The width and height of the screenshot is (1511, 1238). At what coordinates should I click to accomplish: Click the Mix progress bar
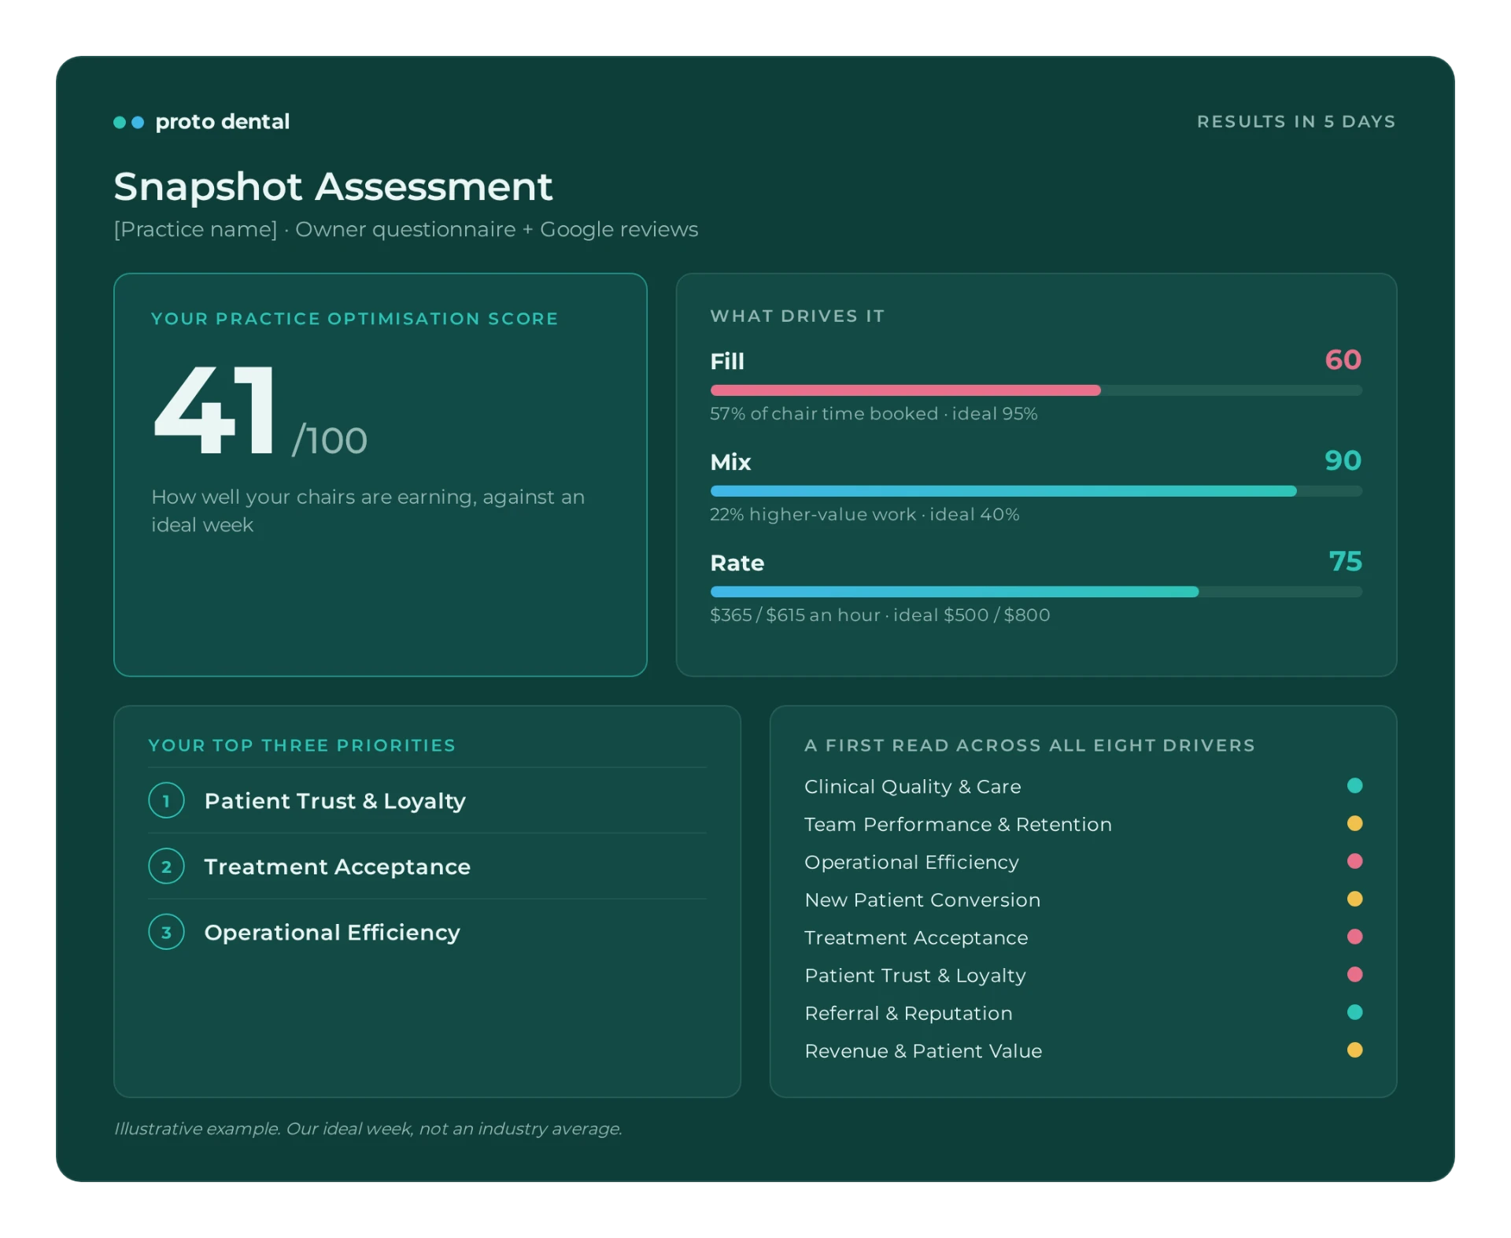tap(1036, 491)
